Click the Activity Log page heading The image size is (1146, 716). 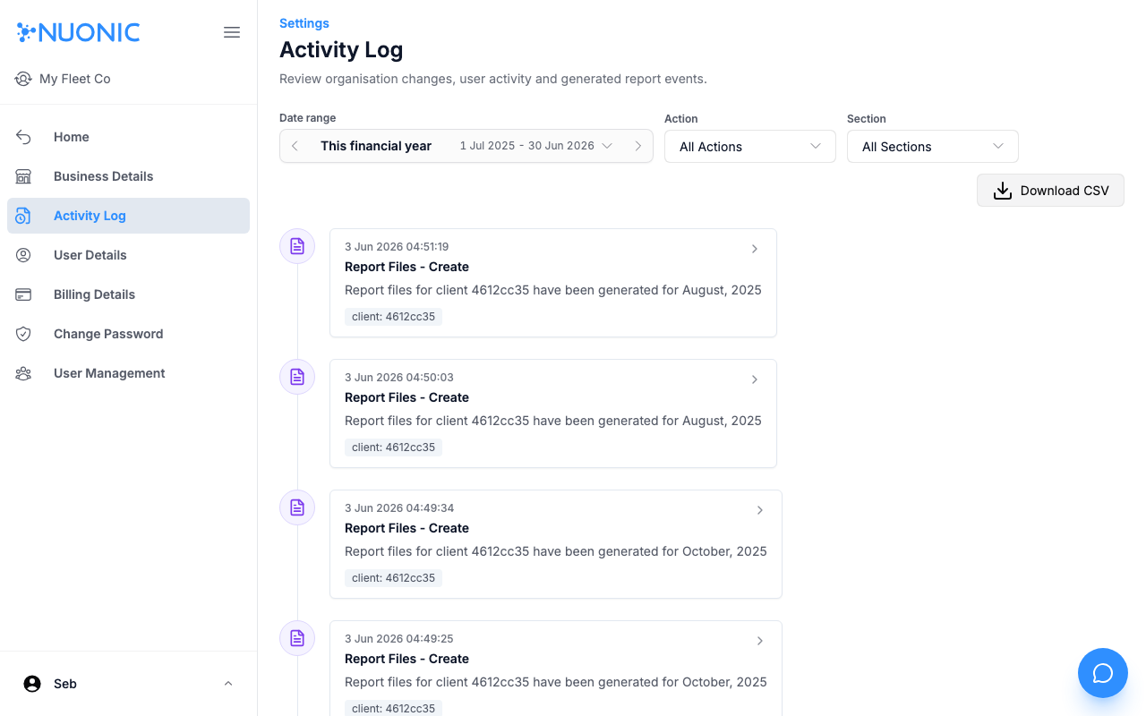pos(341,50)
